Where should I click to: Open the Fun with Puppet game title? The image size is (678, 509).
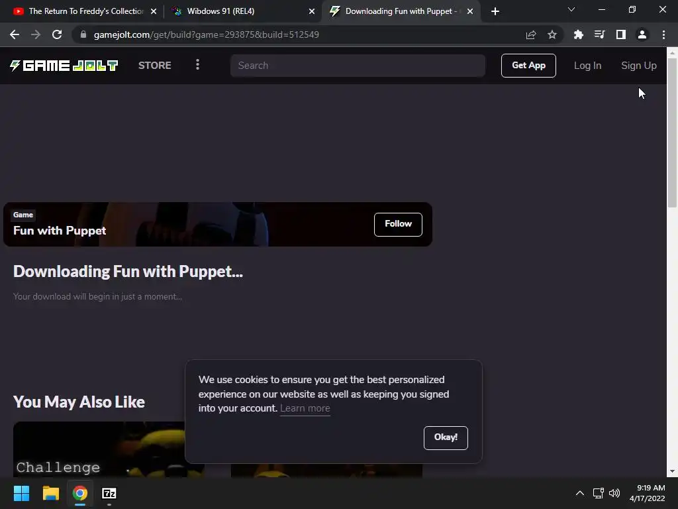coord(60,231)
